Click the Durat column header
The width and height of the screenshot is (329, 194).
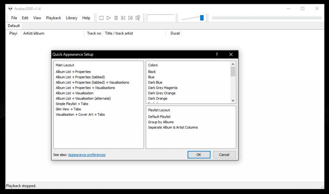pyautogui.click(x=174, y=33)
